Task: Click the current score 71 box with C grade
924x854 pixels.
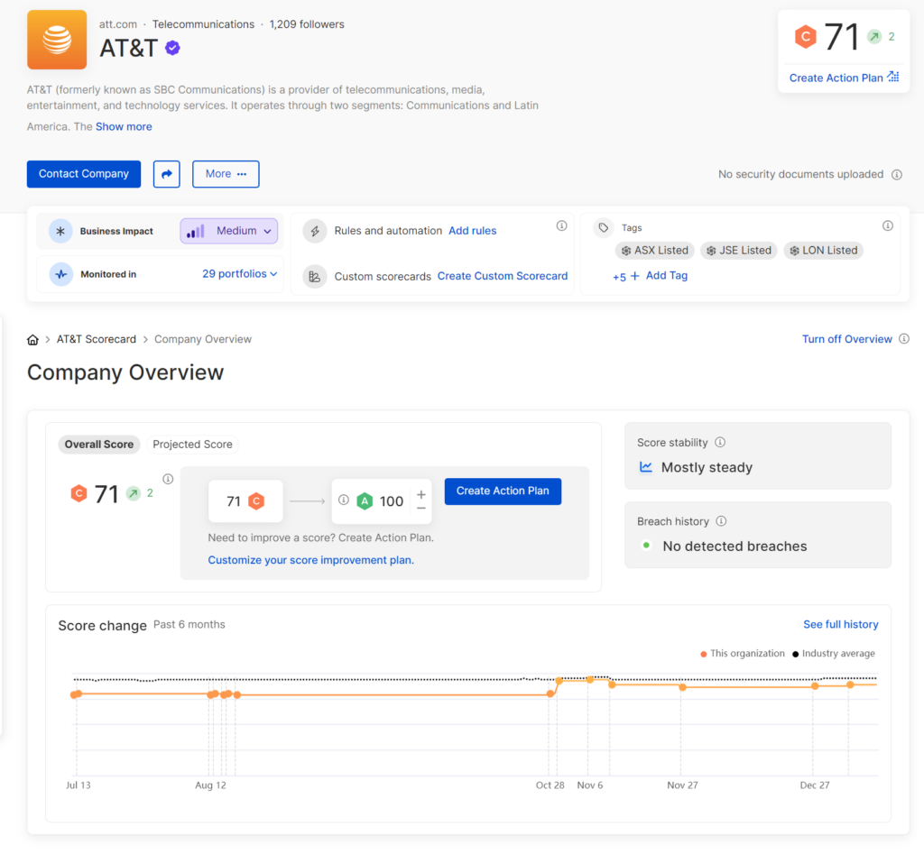Action: 245,501
